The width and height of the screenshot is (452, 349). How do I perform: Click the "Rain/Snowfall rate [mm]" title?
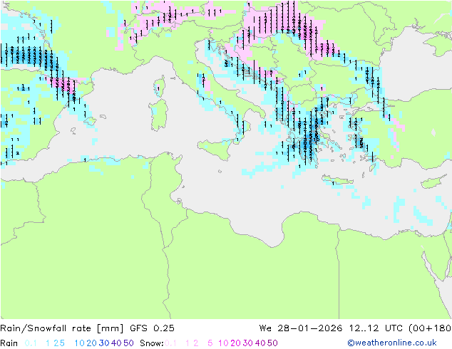[x=62, y=328]
